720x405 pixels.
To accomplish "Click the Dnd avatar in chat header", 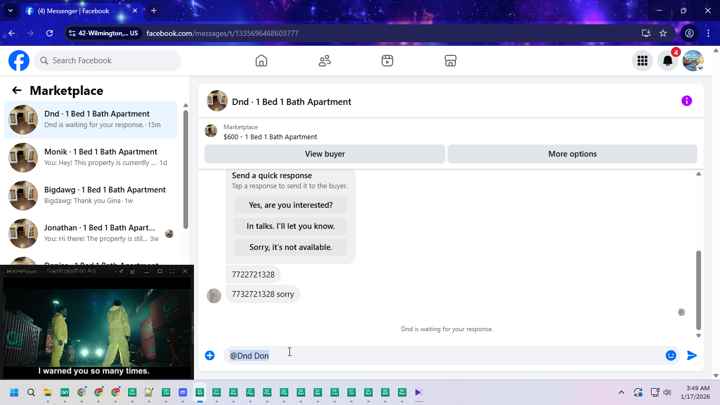I will point(217,101).
